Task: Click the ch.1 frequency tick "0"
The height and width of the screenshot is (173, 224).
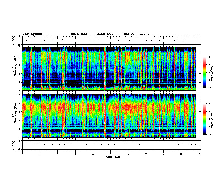Action: (20, 91)
